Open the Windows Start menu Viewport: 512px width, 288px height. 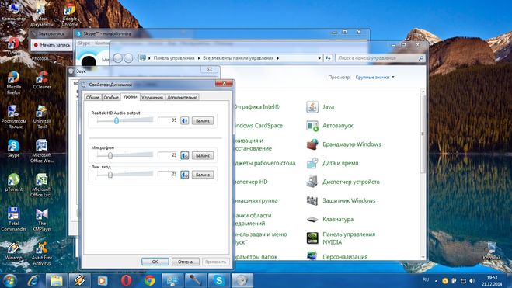(10, 280)
